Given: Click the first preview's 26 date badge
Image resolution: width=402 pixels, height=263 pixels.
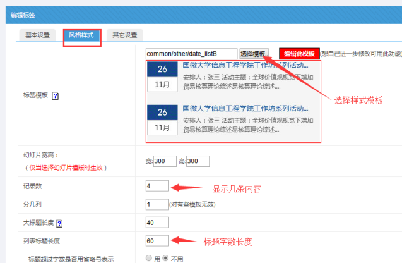Looking at the screenshot, I should [162, 69].
